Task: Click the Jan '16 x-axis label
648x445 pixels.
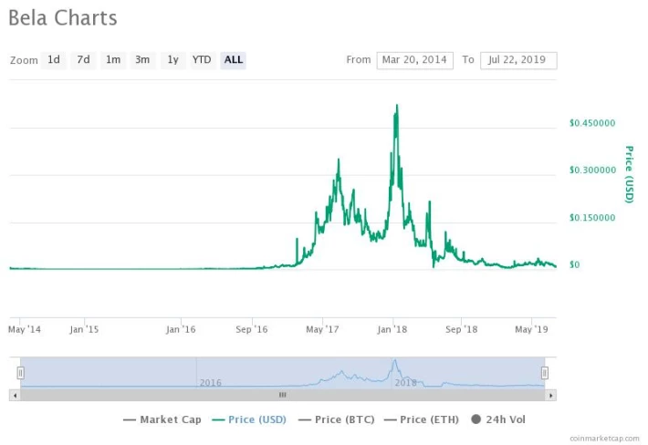Action: click(181, 329)
